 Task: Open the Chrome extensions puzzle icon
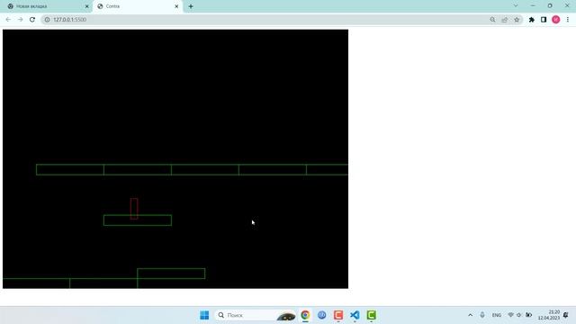point(532,20)
